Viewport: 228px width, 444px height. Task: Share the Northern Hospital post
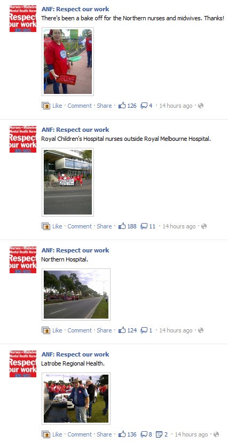[104, 330]
